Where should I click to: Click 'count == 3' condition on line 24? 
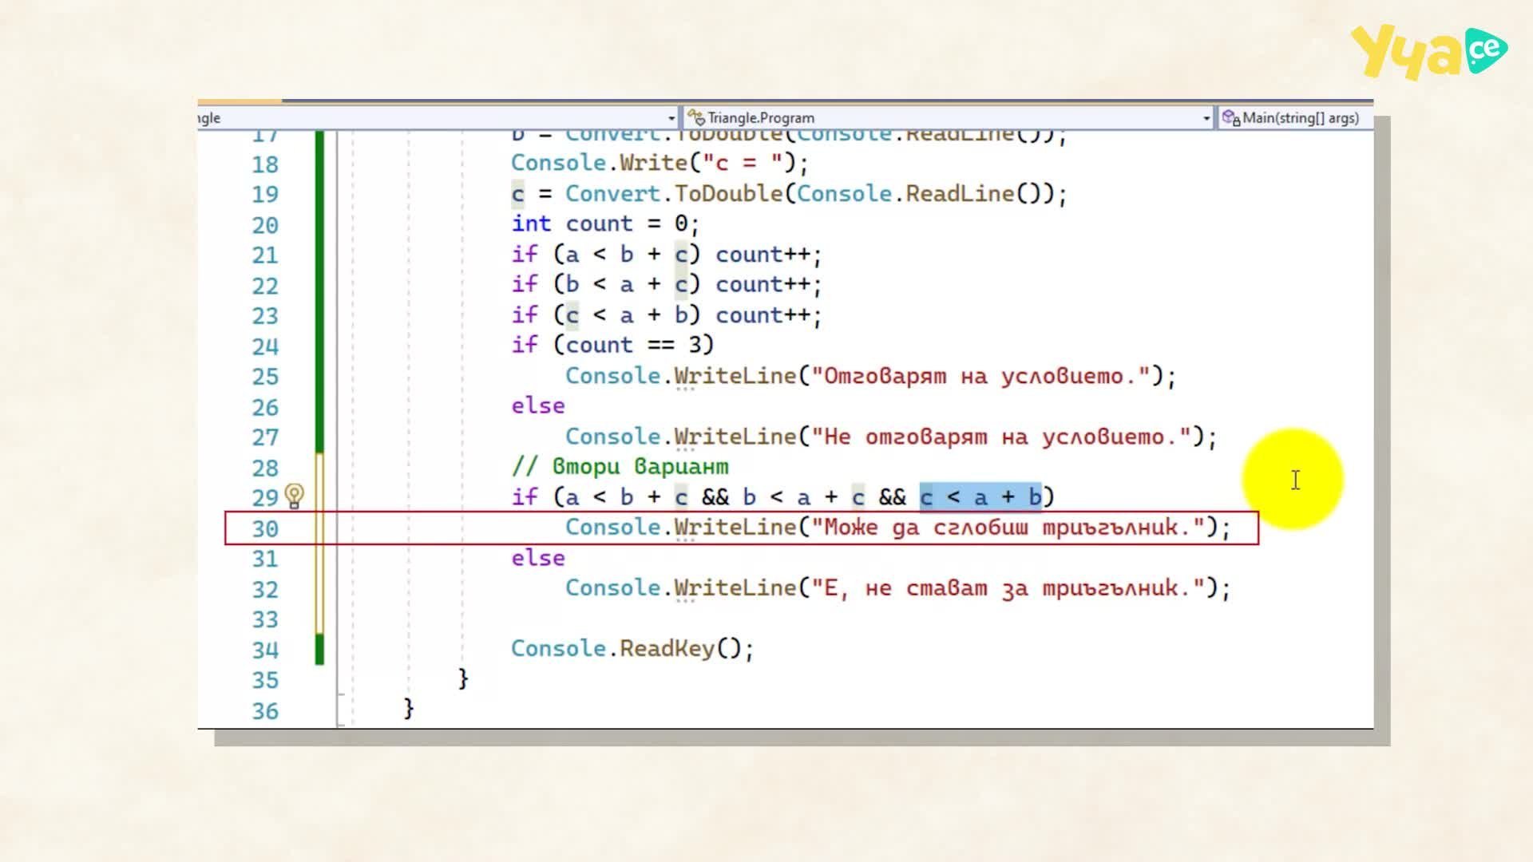632,345
